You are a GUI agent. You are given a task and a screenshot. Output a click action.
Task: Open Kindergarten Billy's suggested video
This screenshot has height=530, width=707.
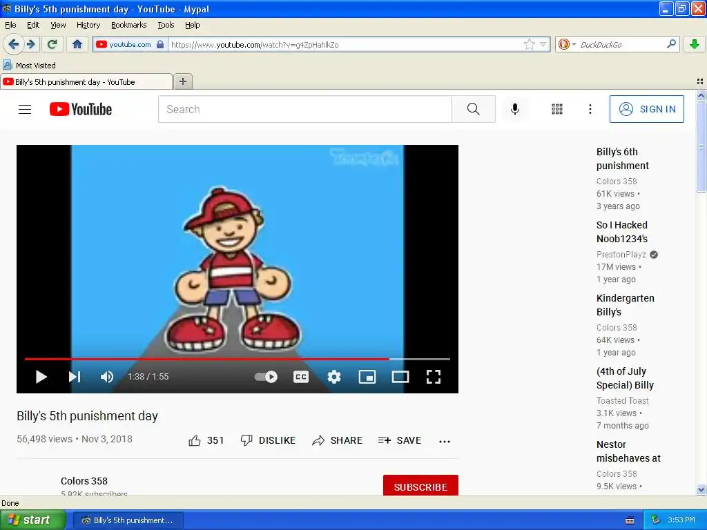[625, 304]
